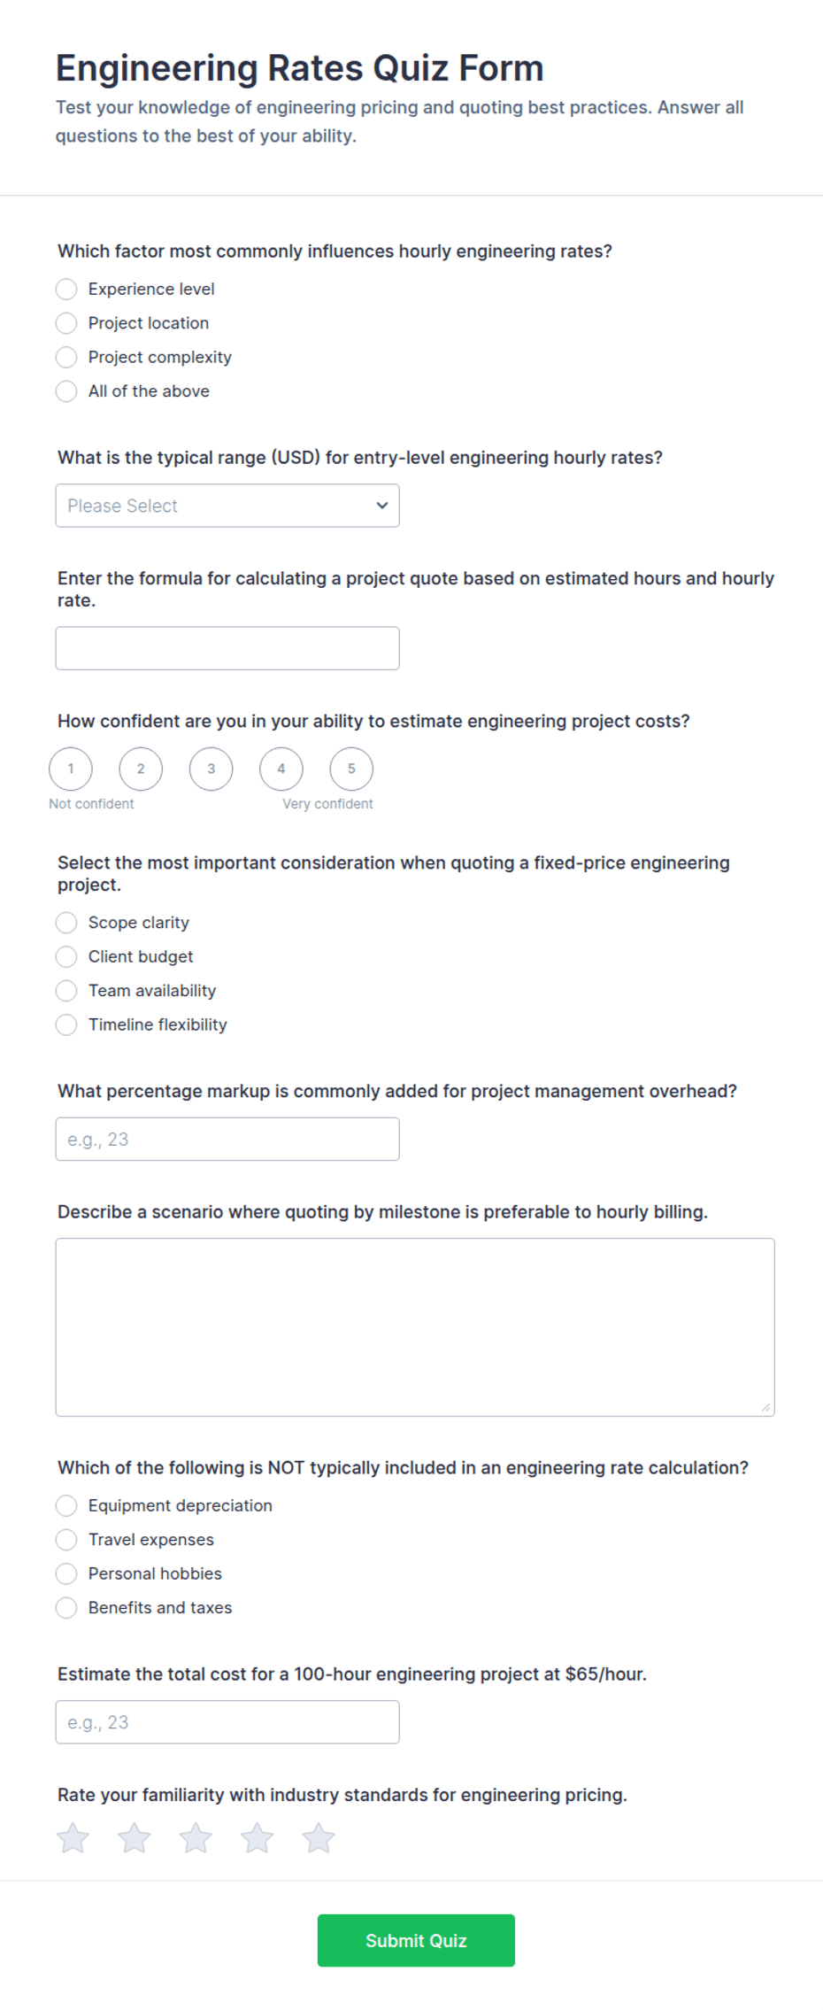Image resolution: width=823 pixels, height=2010 pixels.
Task: Click the project quote formula field
Action: pyautogui.click(x=227, y=648)
